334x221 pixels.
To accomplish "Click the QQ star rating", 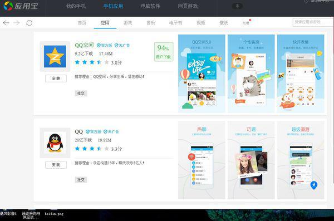I will point(92,149).
